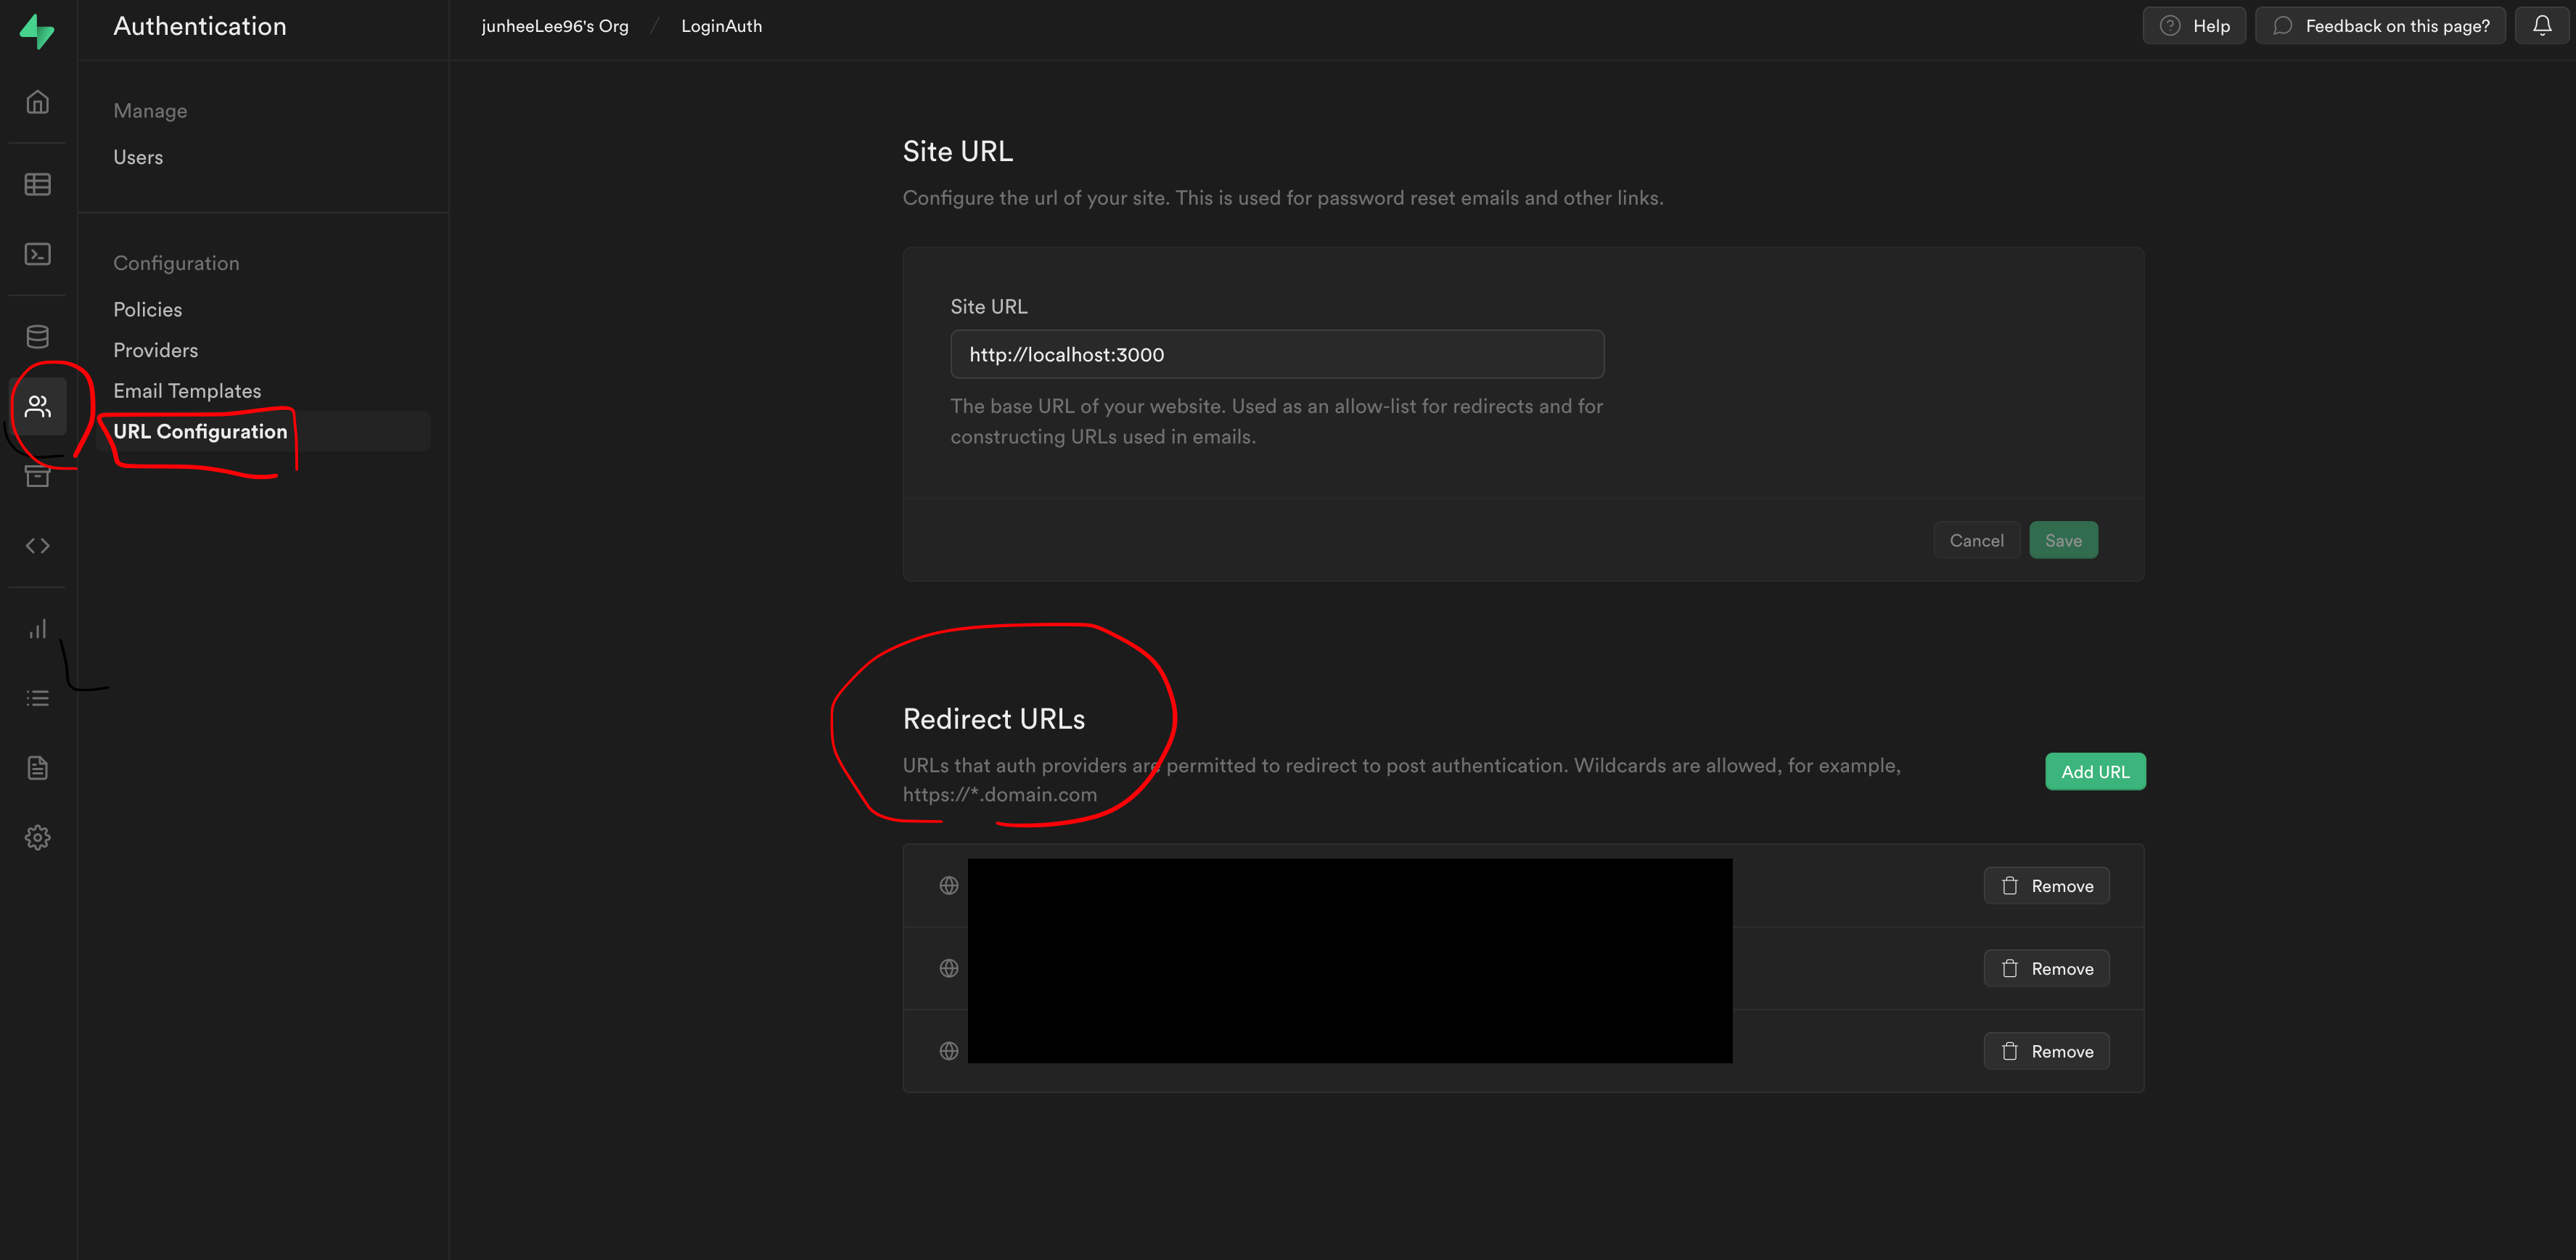Viewport: 2576px width, 1260px height.
Task: Open the Project Settings gear icon
Action: [37, 838]
